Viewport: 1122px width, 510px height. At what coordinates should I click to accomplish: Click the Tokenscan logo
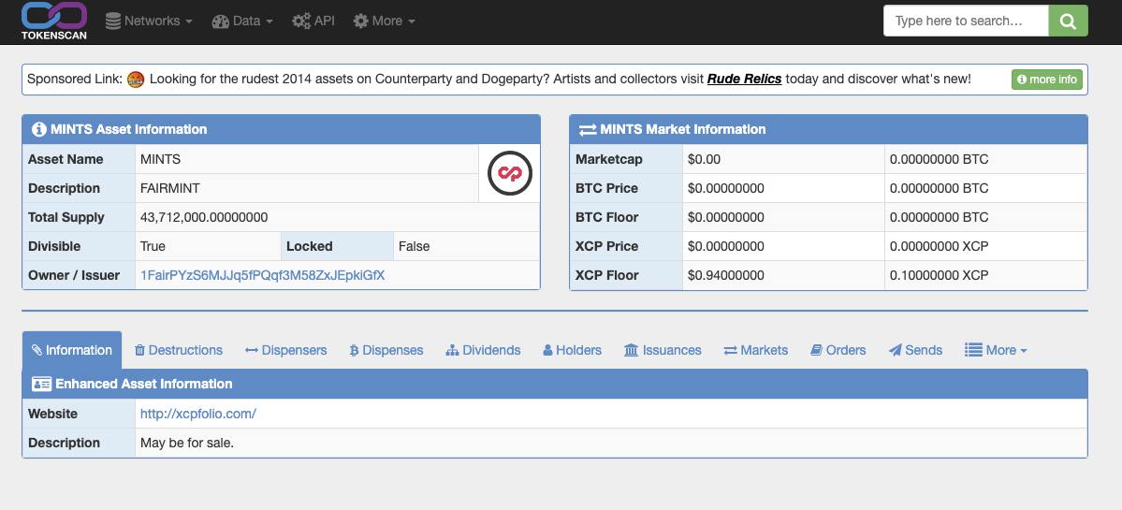pyautogui.click(x=54, y=21)
